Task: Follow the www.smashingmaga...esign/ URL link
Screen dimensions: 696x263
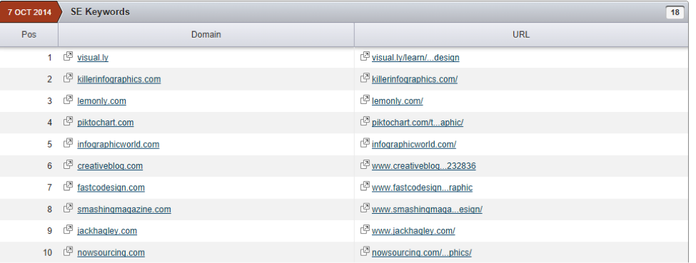Action: (x=427, y=210)
